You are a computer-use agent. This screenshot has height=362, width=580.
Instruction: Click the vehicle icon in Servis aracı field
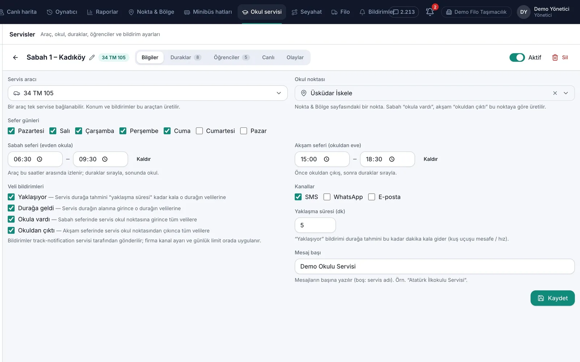click(17, 93)
